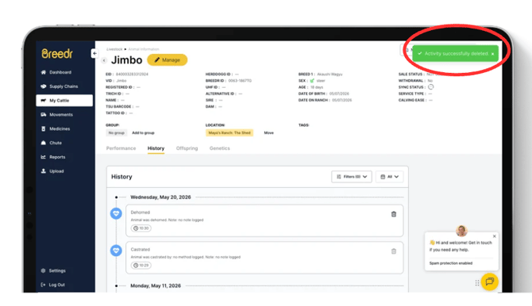Screen dimensions: 532x306
Task: Open the Filters (0) dropdown
Action: click(x=352, y=177)
